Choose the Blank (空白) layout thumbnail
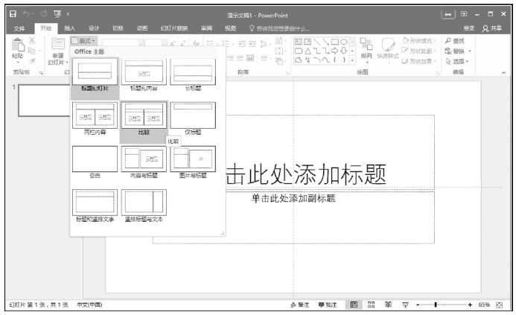Image resolution: width=516 pixels, height=315 pixels. (95, 160)
